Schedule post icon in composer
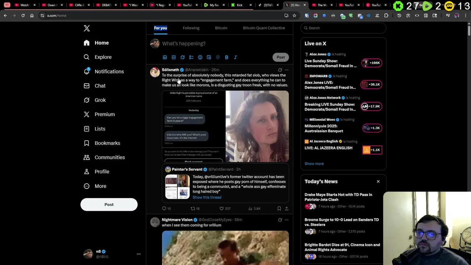 click(x=209, y=57)
